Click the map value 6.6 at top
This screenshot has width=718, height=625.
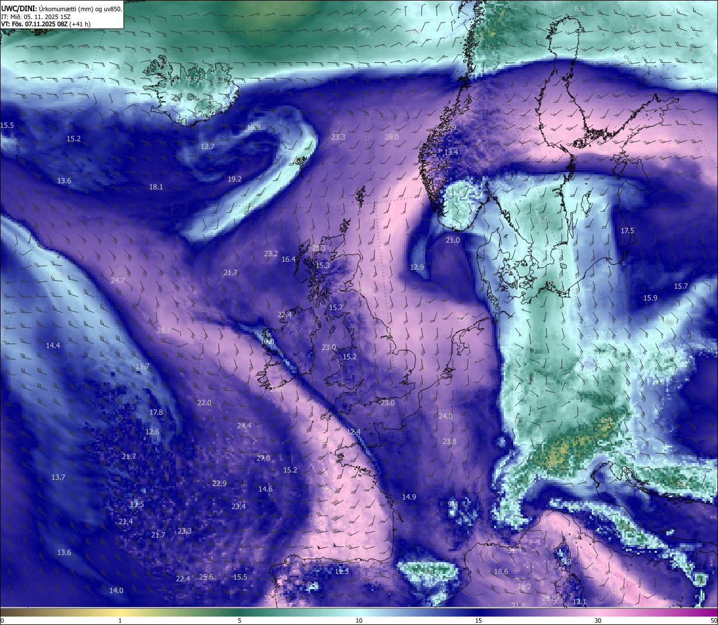click(579, 8)
